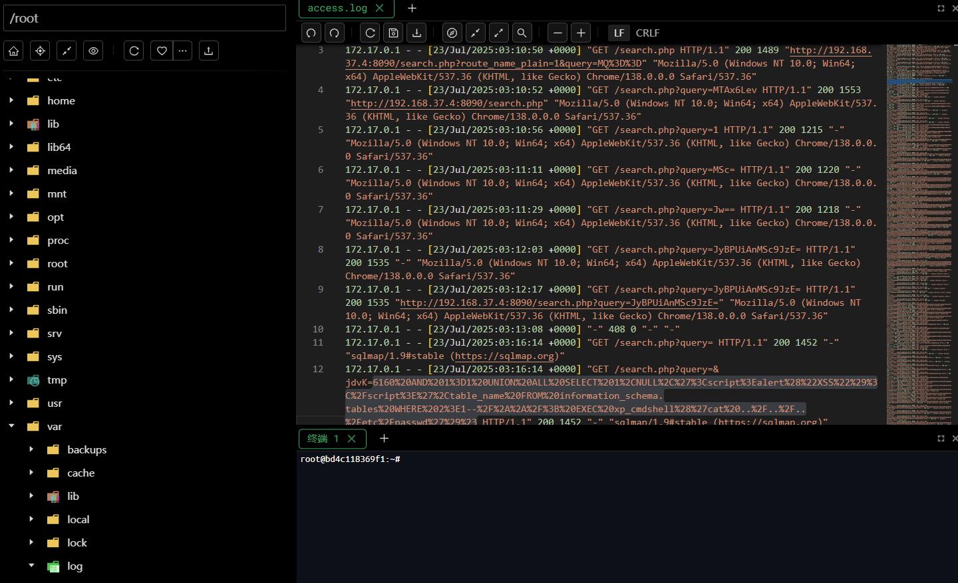This screenshot has width=958, height=583.
Task: Add a new terminal tab
Action: [x=384, y=438]
